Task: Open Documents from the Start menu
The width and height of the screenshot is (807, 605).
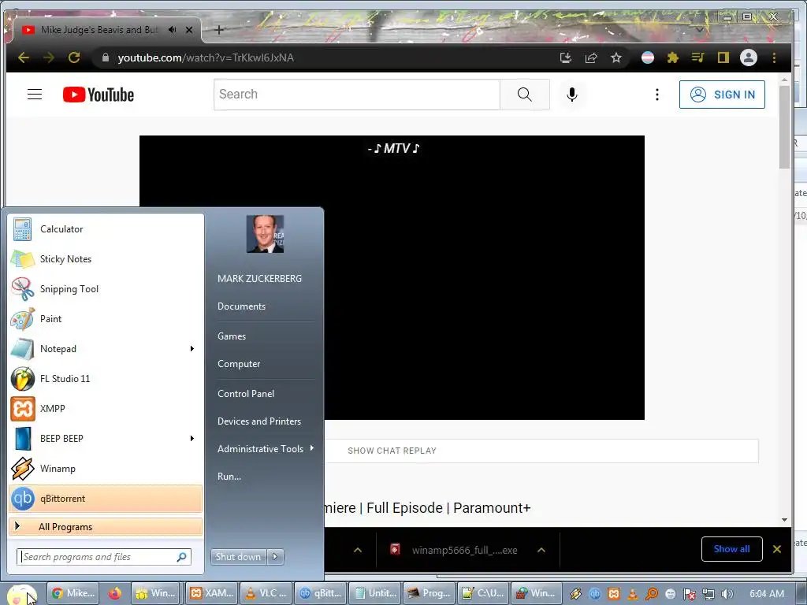Action: coord(241,306)
